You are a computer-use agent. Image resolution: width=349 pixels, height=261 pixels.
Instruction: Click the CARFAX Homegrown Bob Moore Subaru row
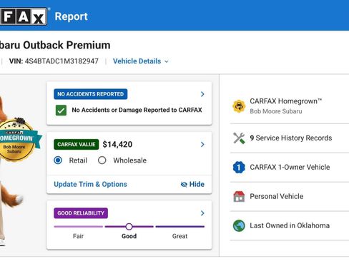point(290,106)
